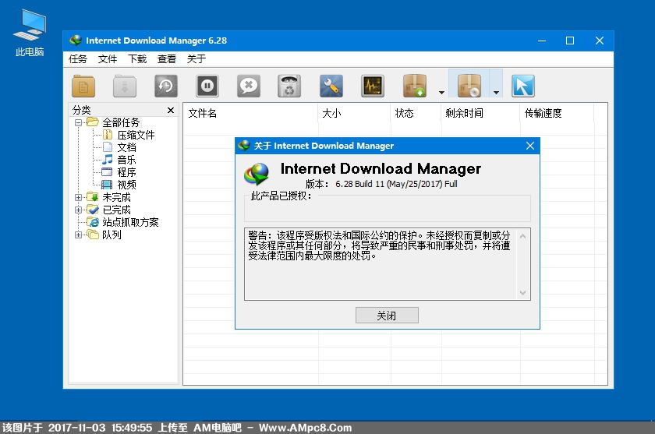Click the Resume download toolbar icon

(x=125, y=86)
